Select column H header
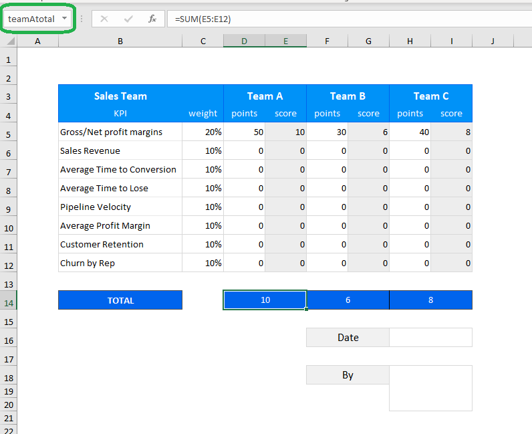532x434 pixels. coord(410,41)
